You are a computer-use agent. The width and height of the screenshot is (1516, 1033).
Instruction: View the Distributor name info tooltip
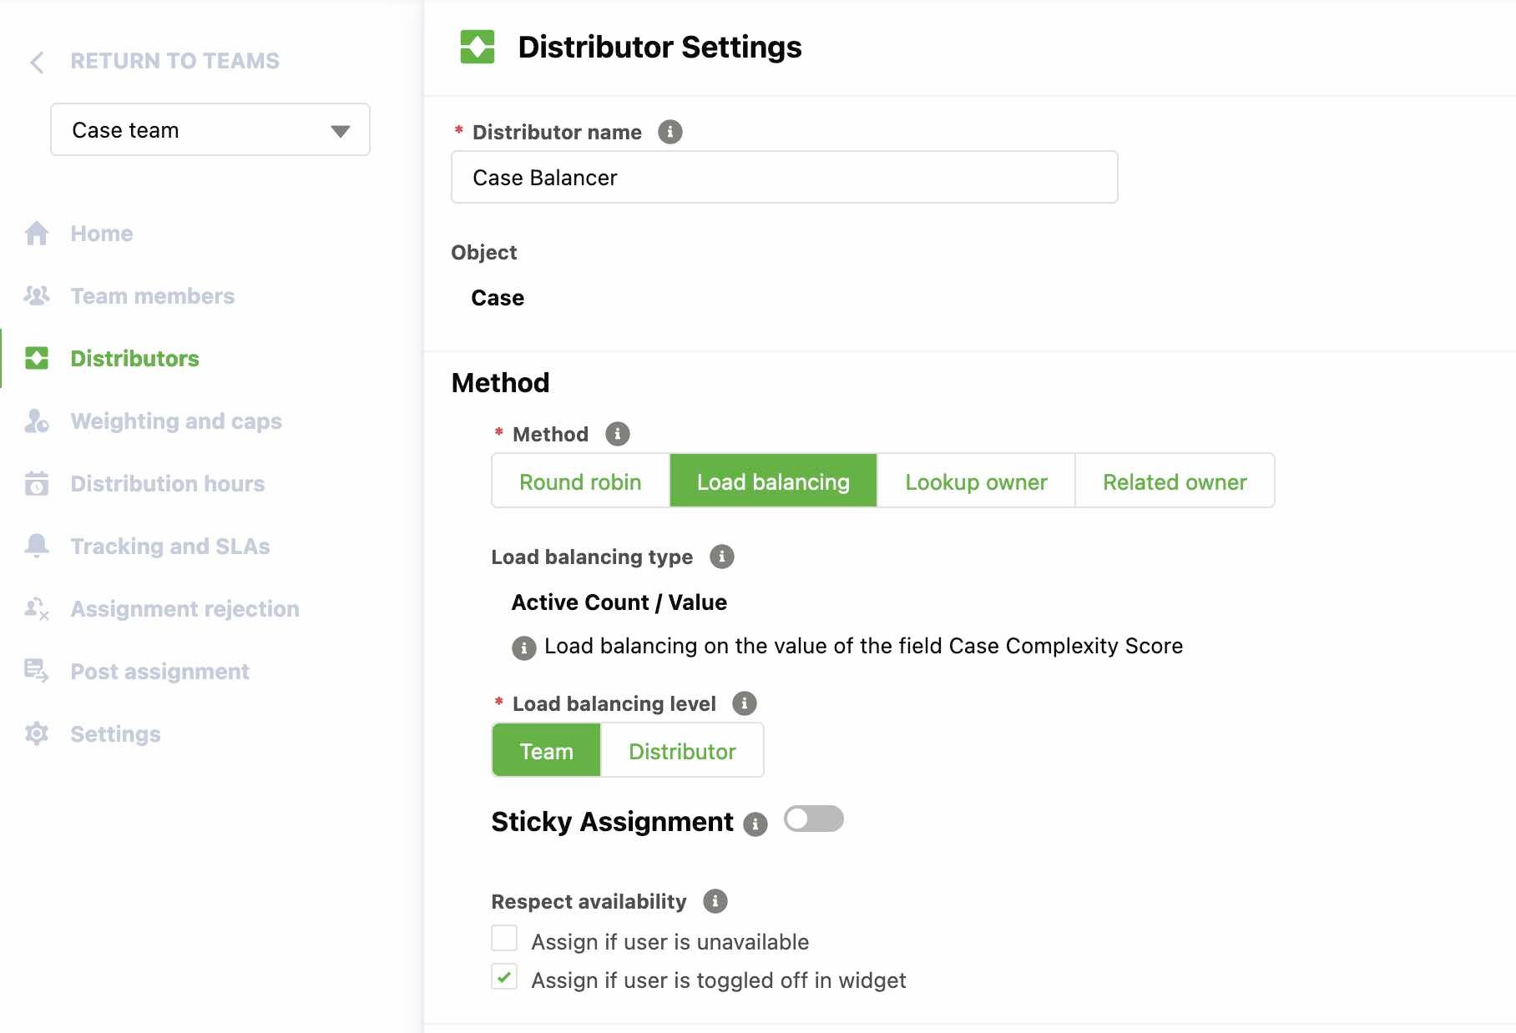coord(670,132)
